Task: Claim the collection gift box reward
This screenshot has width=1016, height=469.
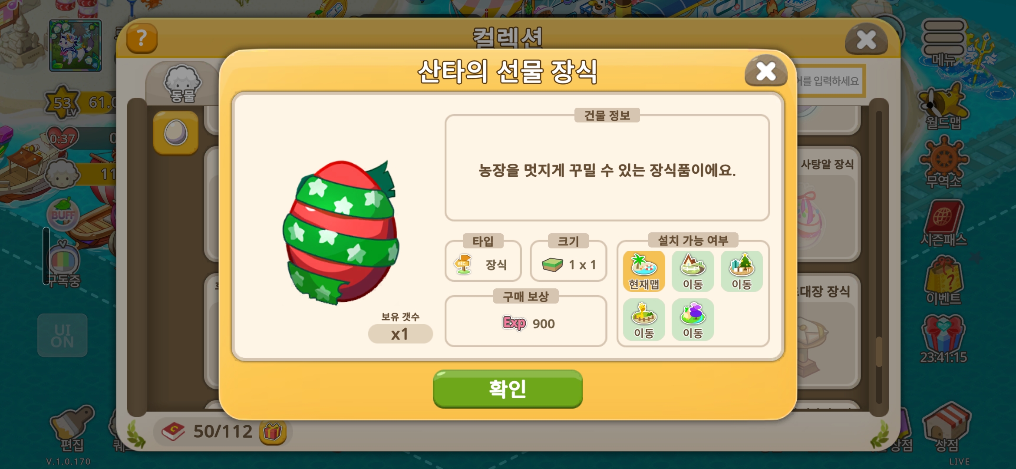Action: pyautogui.click(x=273, y=432)
